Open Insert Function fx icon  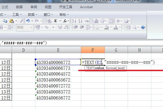click(x=65, y=21)
